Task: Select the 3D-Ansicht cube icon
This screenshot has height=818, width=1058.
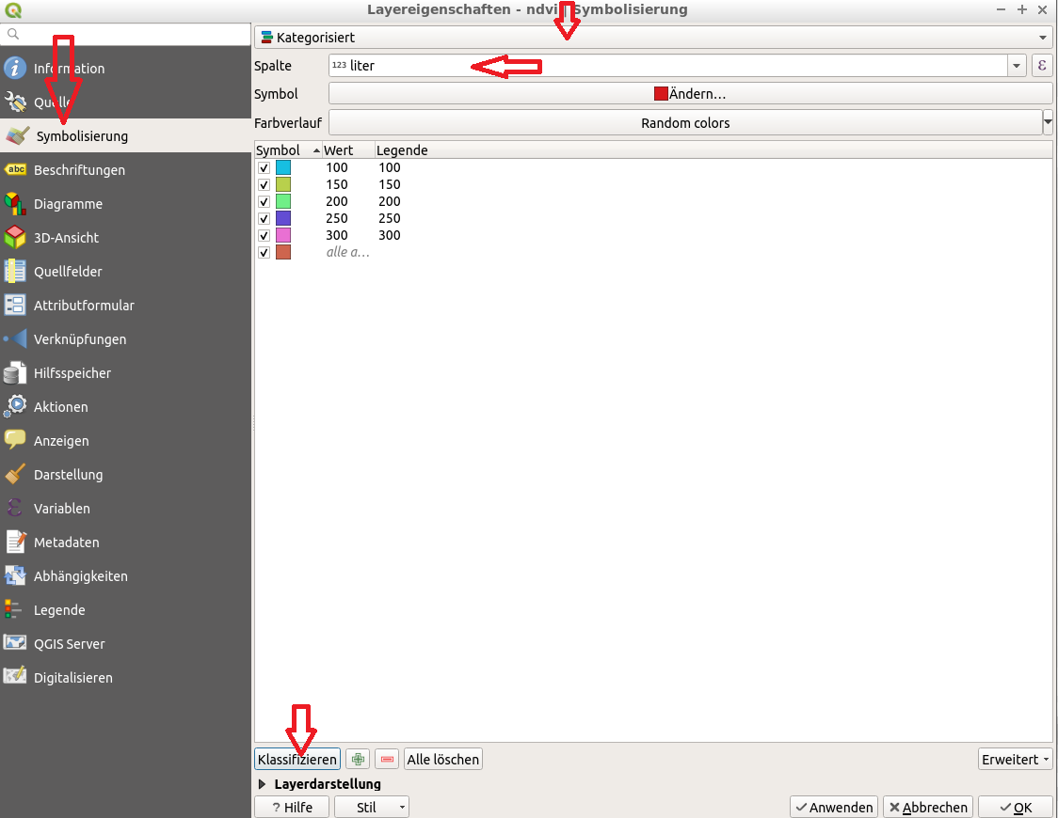Action: point(15,238)
